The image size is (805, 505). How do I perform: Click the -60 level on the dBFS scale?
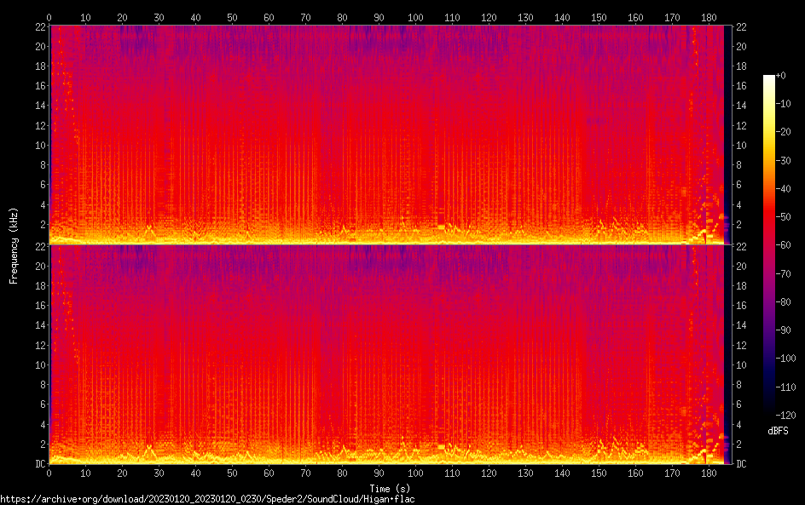(782, 245)
